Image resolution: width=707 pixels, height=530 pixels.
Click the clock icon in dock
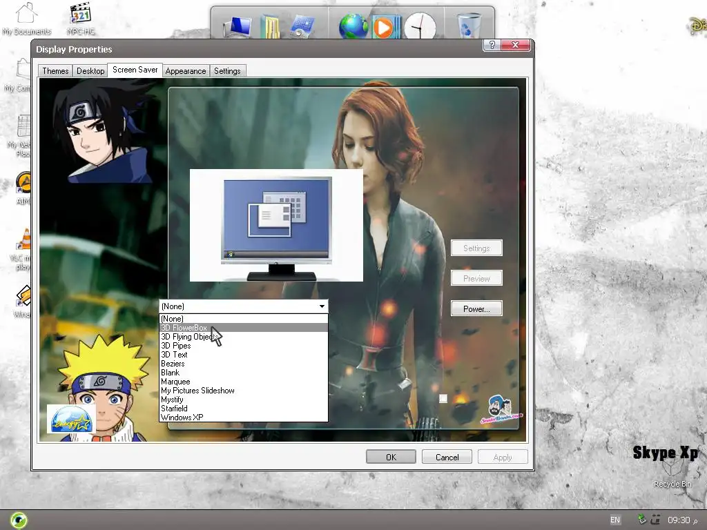tap(420, 27)
